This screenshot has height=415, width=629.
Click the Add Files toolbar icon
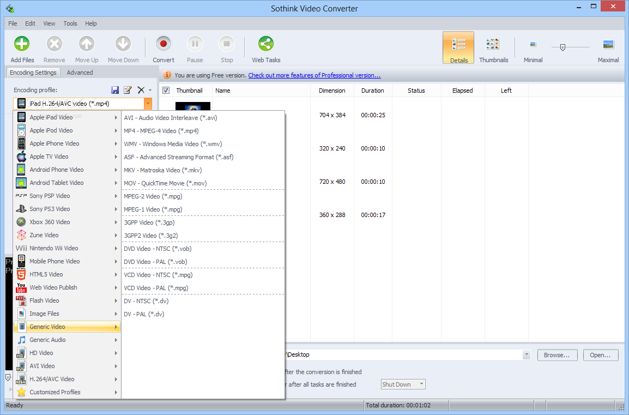point(22,44)
